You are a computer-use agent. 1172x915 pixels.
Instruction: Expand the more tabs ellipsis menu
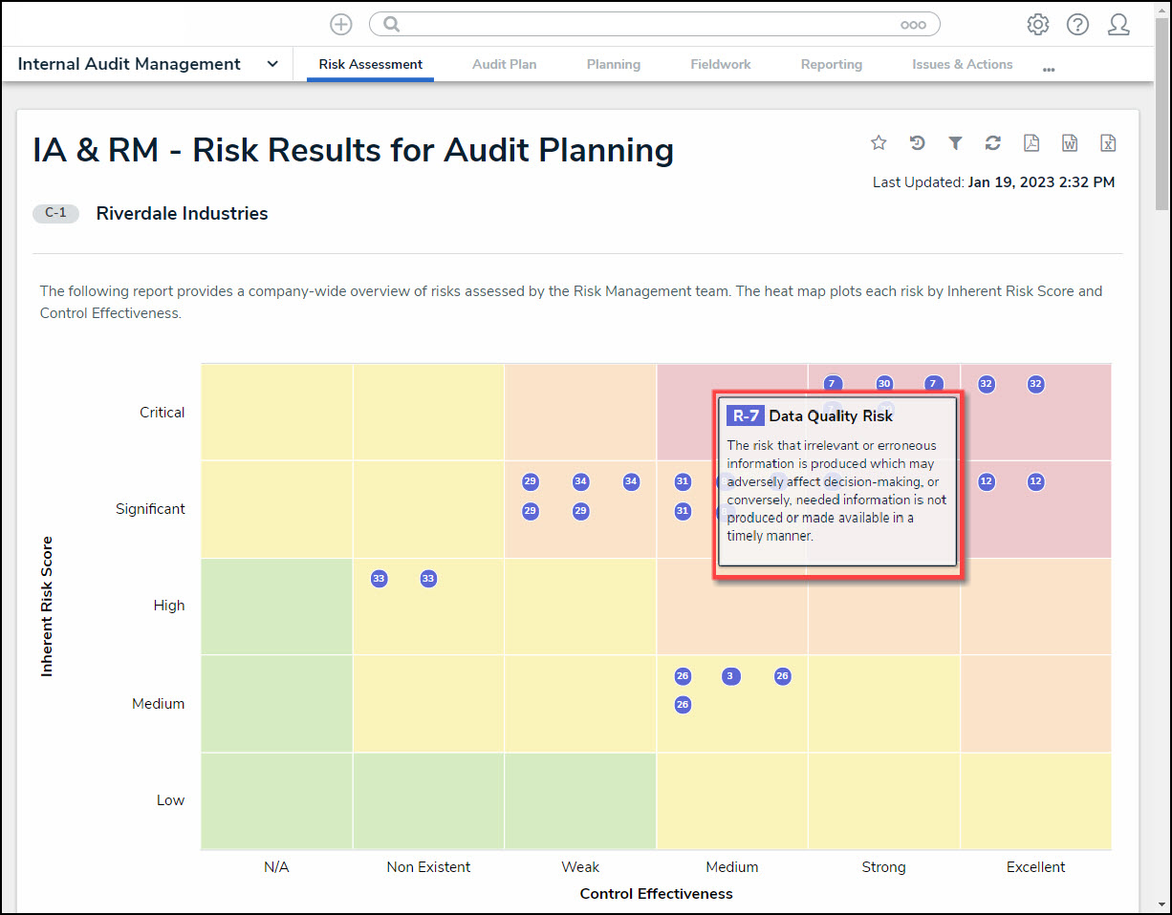[x=1049, y=69]
